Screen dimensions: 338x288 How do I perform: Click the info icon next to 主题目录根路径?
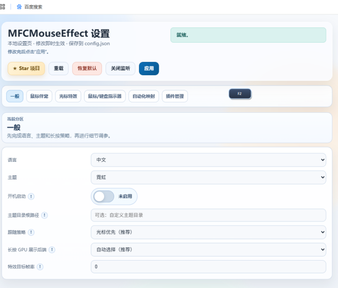coord(44,215)
